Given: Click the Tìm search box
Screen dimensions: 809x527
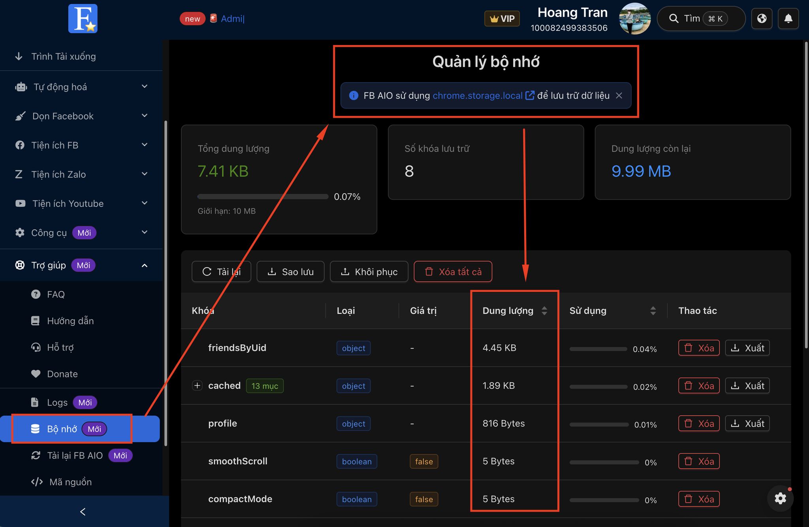Looking at the screenshot, I should pyautogui.click(x=701, y=19).
